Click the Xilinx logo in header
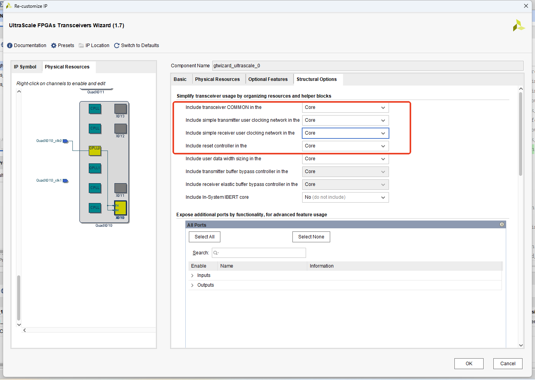This screenshot has height=380, width=535. pos(519,26)
